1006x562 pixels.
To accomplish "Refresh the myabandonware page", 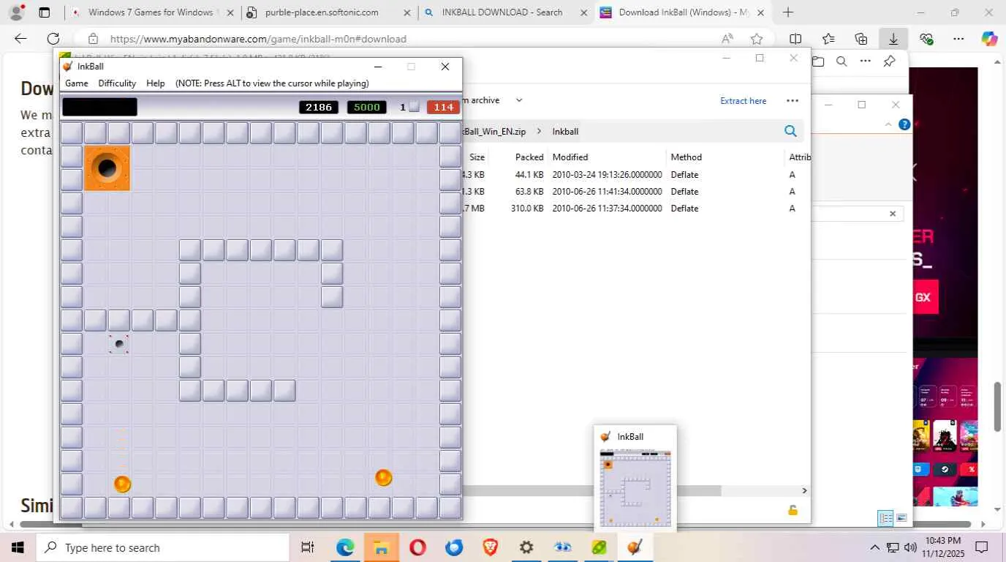I will [x=53, y=39].
